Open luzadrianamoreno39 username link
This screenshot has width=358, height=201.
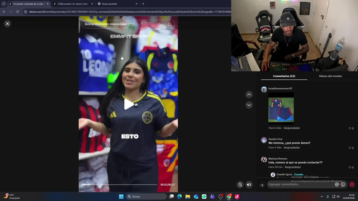(280, 88)
